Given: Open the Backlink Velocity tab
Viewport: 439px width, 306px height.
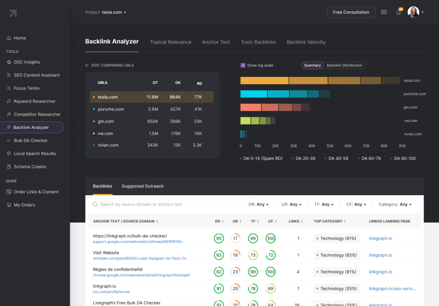Looking at the screenshot, I should [x=306, y=42].
